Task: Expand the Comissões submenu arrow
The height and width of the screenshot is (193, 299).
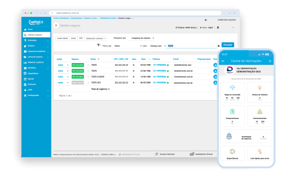Action: [48, 41]
